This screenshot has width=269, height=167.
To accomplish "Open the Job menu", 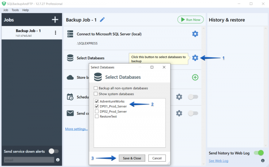I will point(6,10).
